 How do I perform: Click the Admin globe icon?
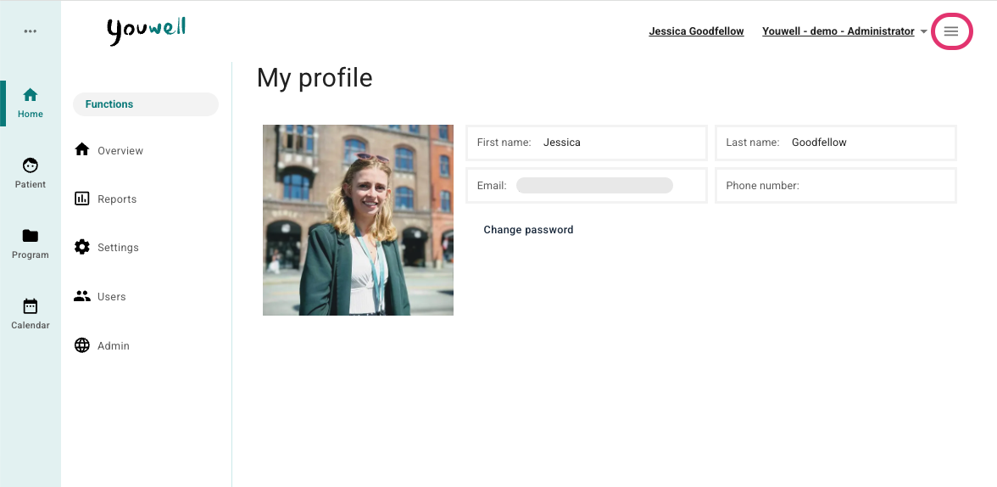coord(82,345)
